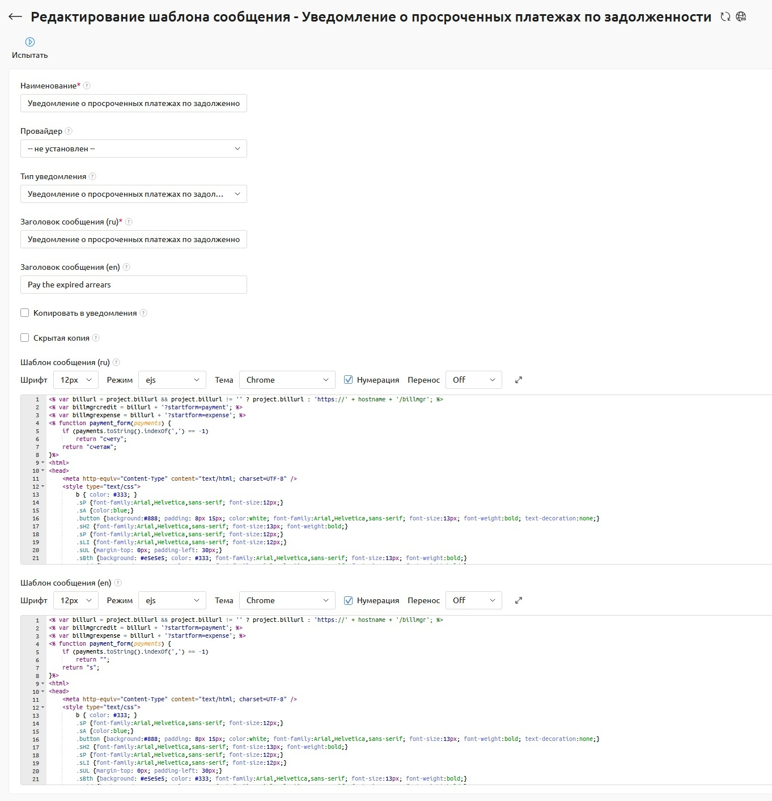This screenshot has width=772, height=801.
Task: Click the .button style line in ru editor
Action: tap(338, 518)
